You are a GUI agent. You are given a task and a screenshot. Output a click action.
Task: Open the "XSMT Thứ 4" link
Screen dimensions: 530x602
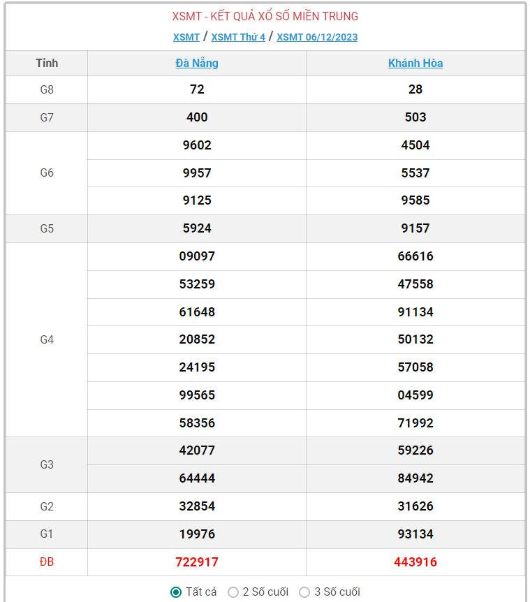coord(238,37)
